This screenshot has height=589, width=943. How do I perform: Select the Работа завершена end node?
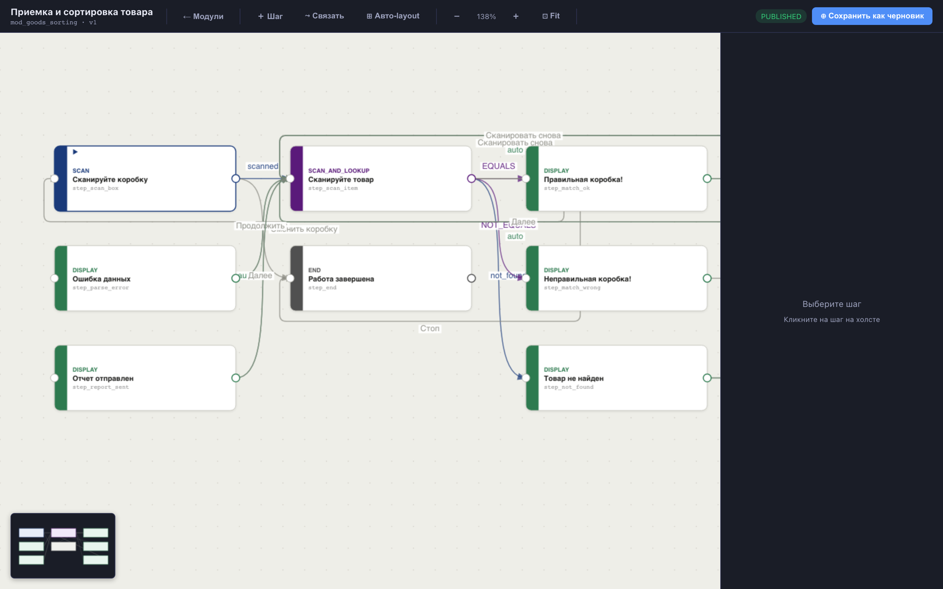[381, 278]
